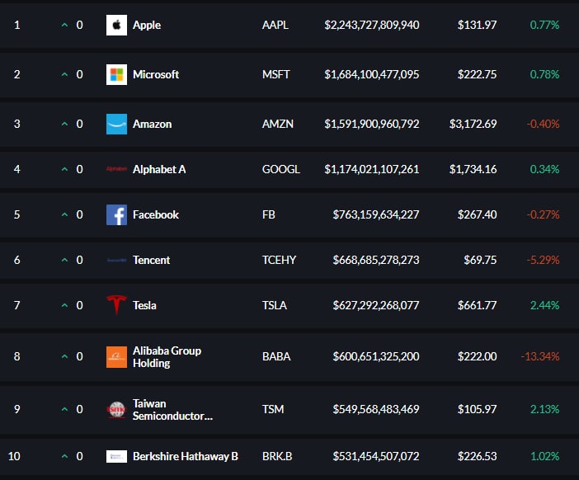This screenshot has height=480, width=579.
Task: Click the Alphabet A logo icon
Action: tap(116, 169)
